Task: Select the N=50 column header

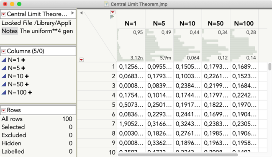Action: pyautogui.click(x=216, y=23)
